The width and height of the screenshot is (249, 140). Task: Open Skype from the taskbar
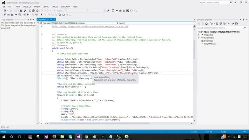tap(70, 136)
